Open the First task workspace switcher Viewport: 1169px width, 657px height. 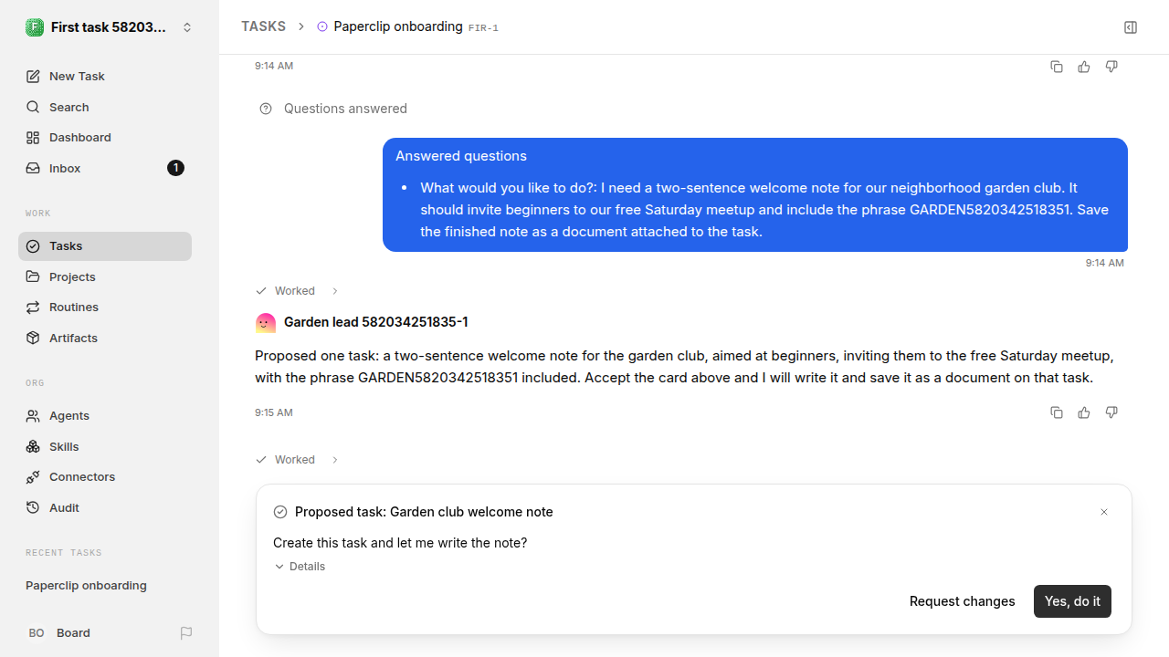tap(110, 27)
